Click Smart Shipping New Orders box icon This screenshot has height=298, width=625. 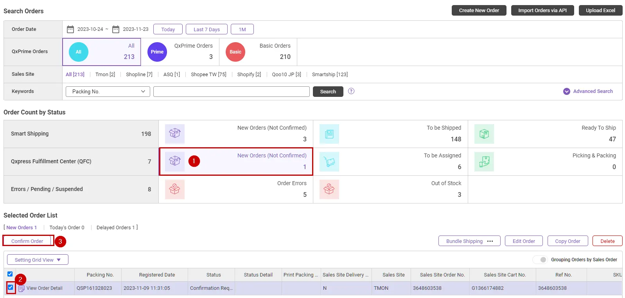click(175, 134)
